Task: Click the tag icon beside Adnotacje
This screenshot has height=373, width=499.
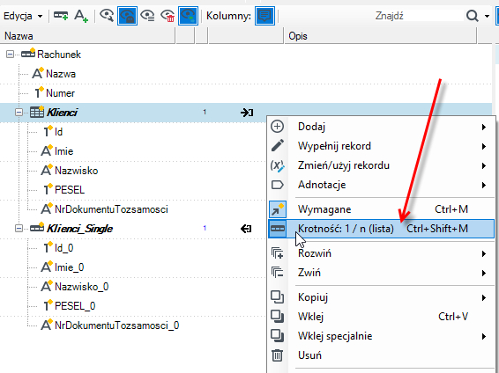Action: [277, 185]
